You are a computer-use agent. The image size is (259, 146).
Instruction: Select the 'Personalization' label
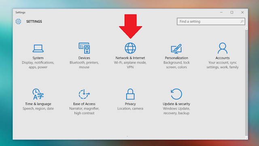(x=176, y=58)
